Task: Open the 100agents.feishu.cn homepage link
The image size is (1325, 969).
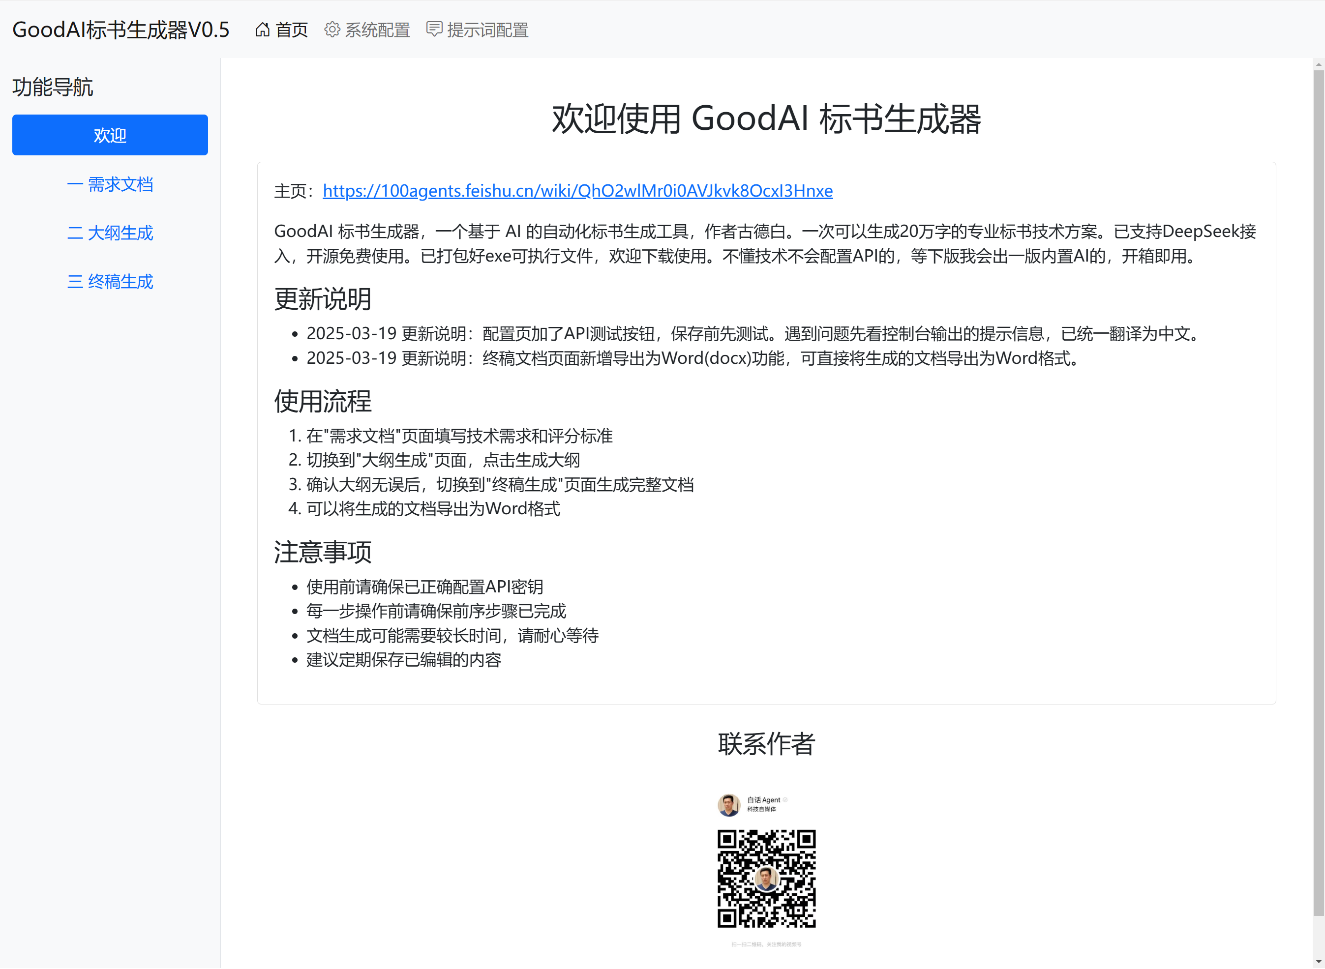Action: pyautogui.click(x=577, y=191)
